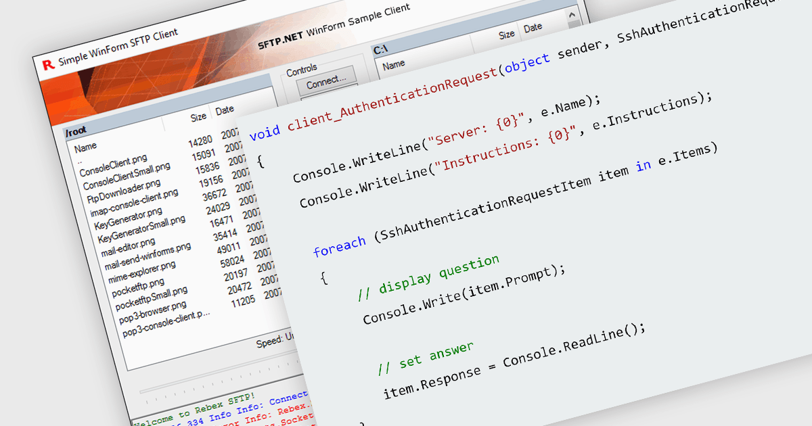The height and width of the screenshot is (426, 812).
Task: Select imap-console-client.png file
Action: click(x=134, y=202)
